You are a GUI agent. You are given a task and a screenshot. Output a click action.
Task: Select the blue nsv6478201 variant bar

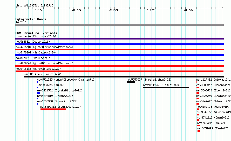point(119,55)
